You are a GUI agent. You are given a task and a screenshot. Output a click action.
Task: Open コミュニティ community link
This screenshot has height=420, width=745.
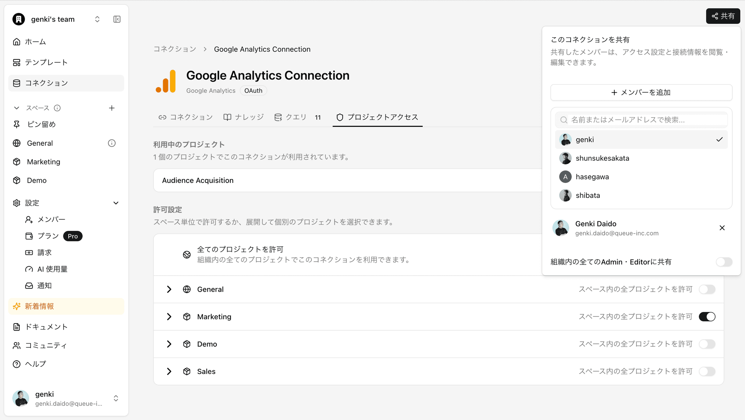[66, 345]
